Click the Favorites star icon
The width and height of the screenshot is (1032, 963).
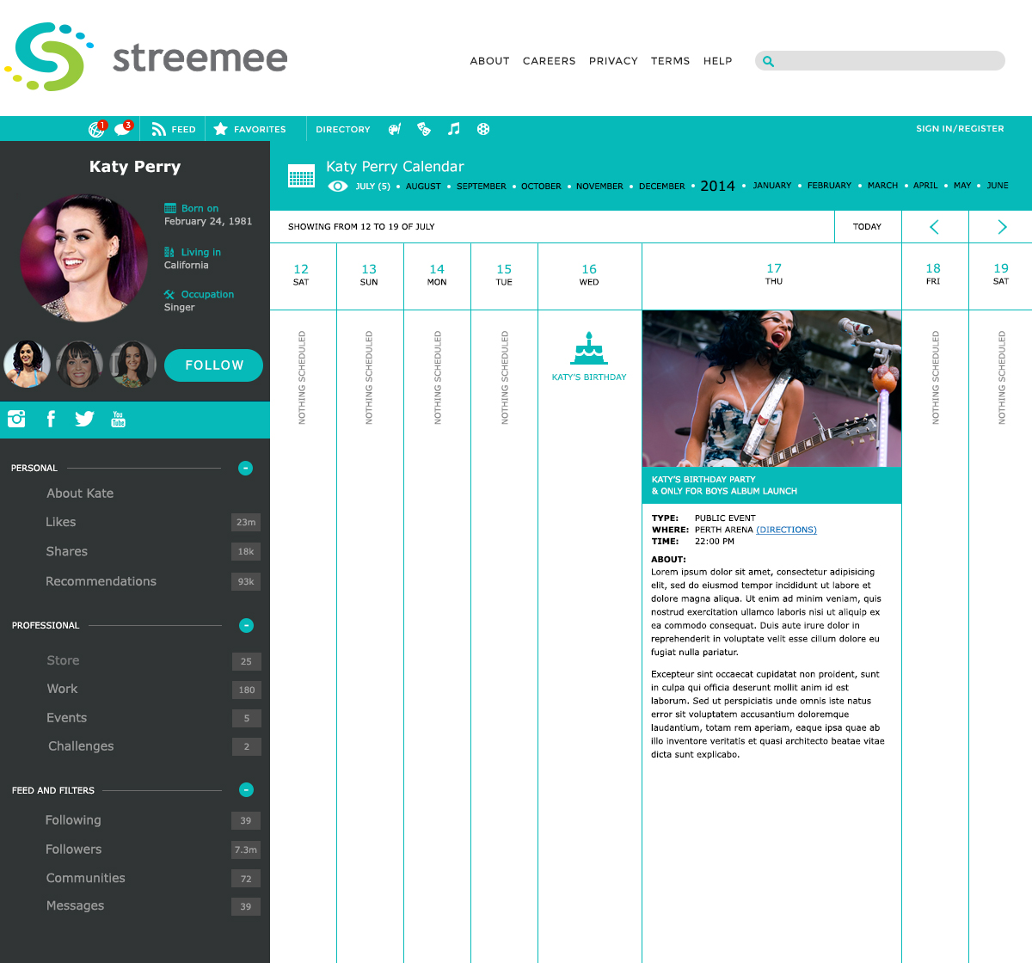221,129
